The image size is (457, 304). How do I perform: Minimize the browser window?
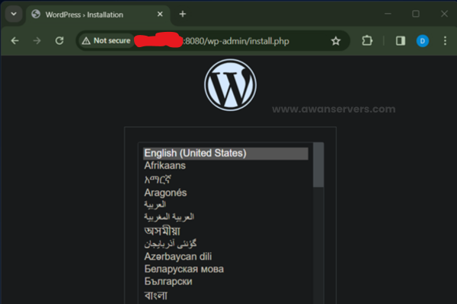[x=388, y=14]
